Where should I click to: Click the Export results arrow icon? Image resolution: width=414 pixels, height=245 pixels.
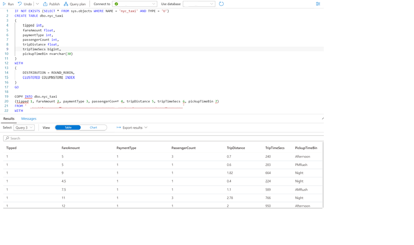click(x=119, y=127)
